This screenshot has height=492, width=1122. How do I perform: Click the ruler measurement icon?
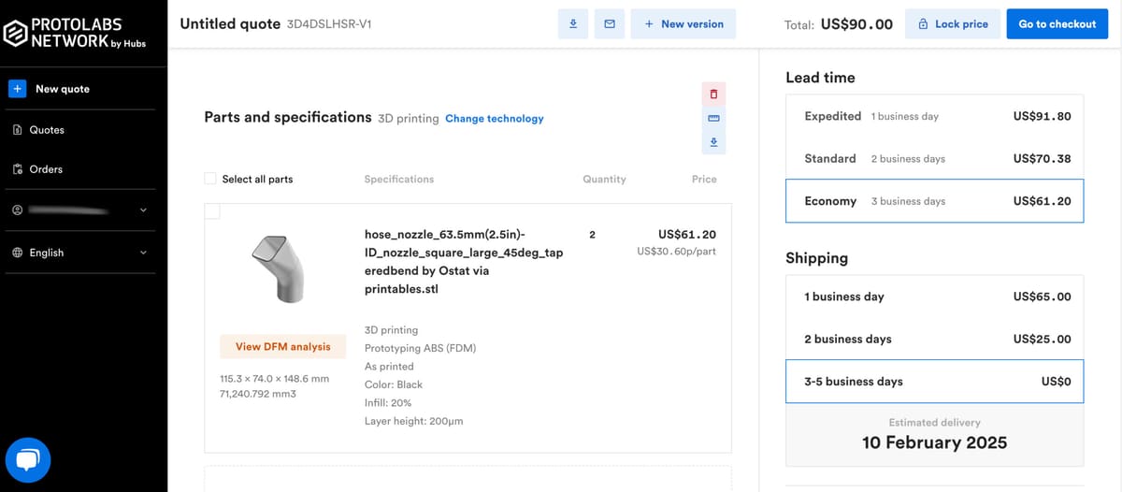coord(713,119)
